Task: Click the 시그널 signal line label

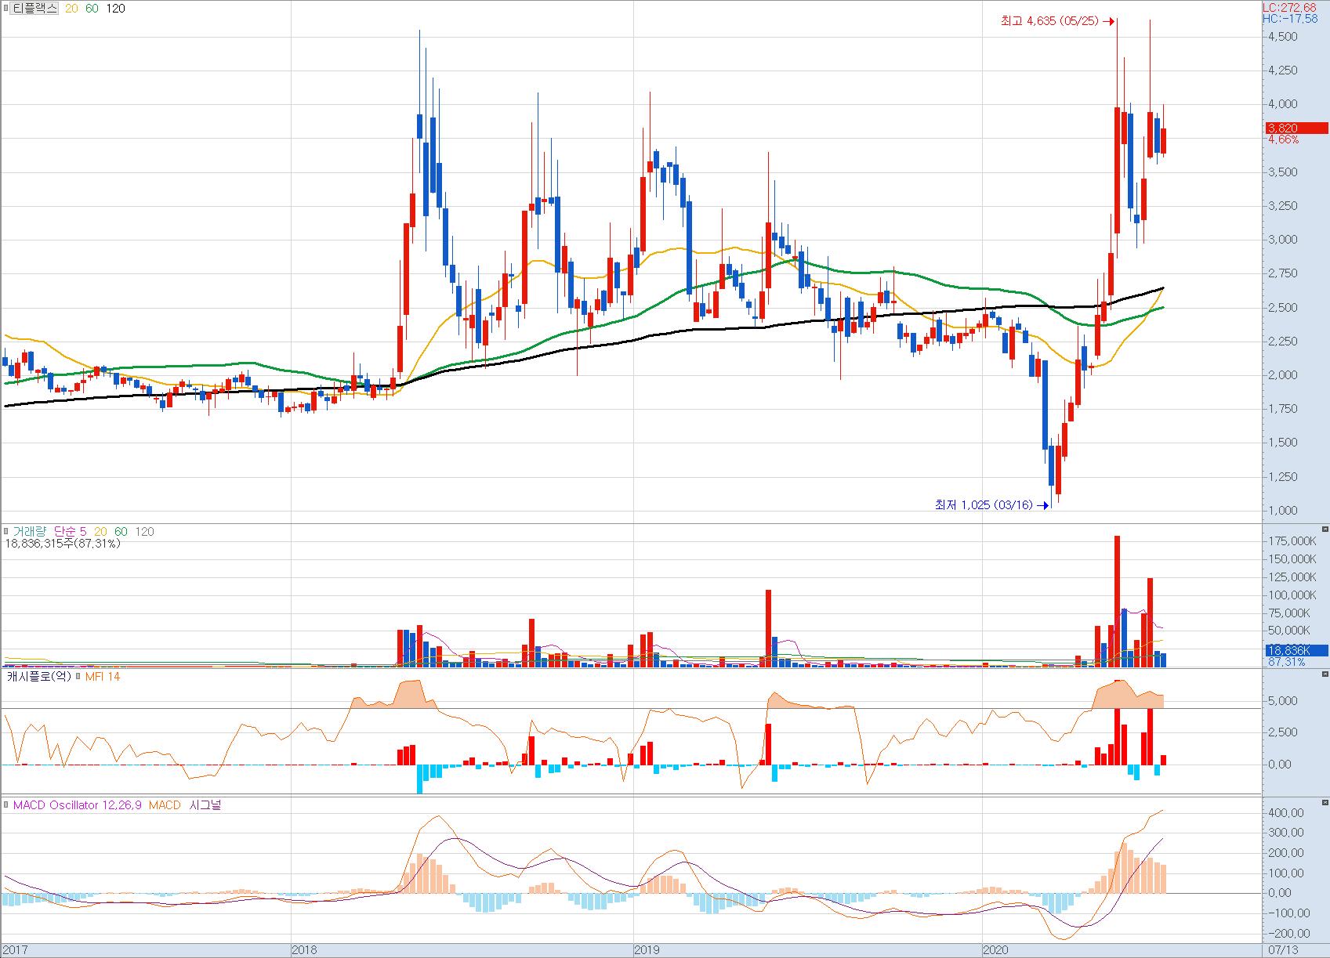Action: coord(205,804)
